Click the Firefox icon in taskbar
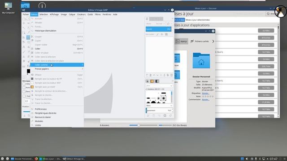Viewport: 287px width, 161px height. 36,159
